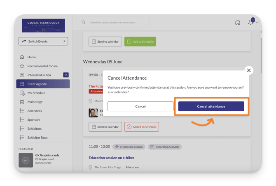Screen dimensions: 276x186
Task: Close the Cancel Attendance dialog with X
Action: 249,70
